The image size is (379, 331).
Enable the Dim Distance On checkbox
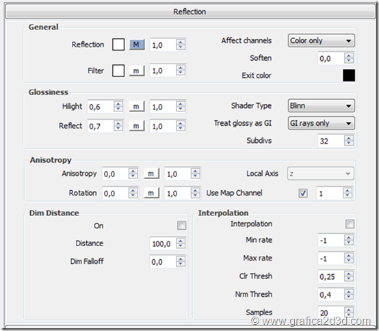(181, 226)
